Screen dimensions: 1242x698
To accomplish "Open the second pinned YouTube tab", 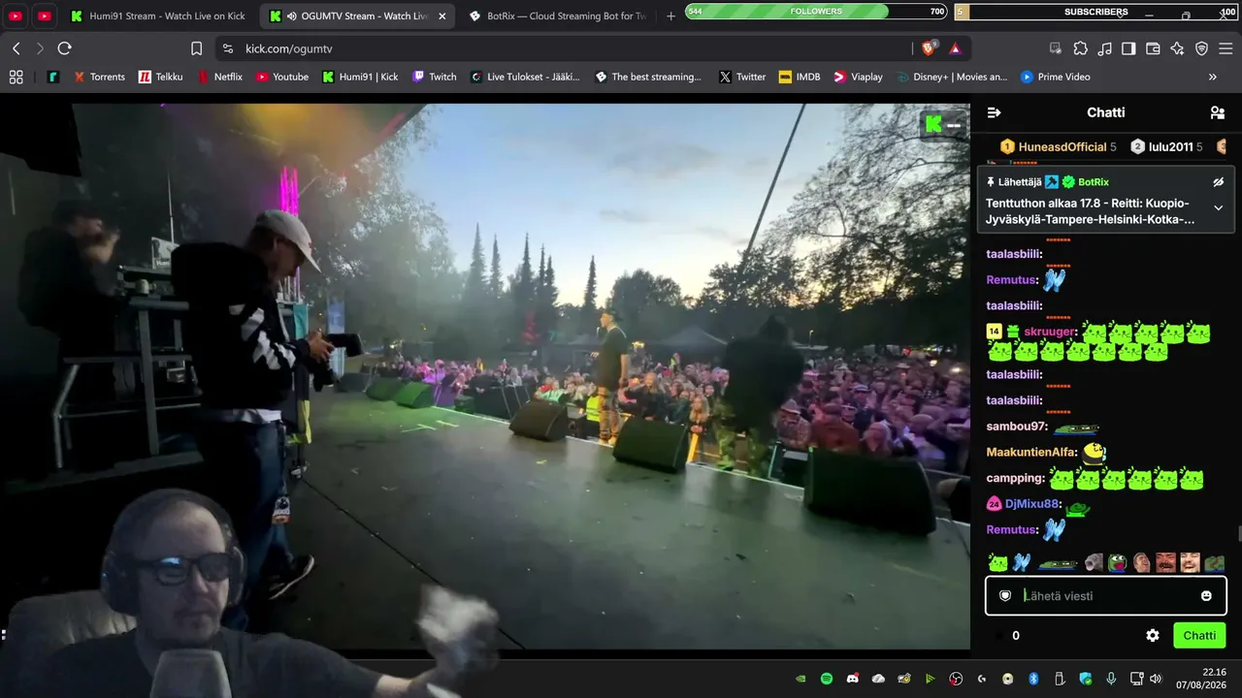I will pyautogui.click(x=45, y=16).
